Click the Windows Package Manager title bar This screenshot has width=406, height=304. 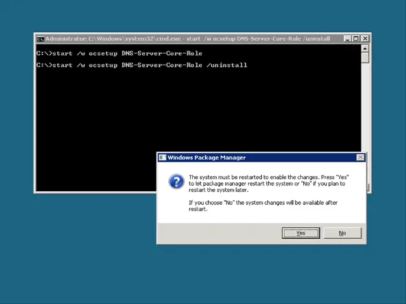(261, 158)
